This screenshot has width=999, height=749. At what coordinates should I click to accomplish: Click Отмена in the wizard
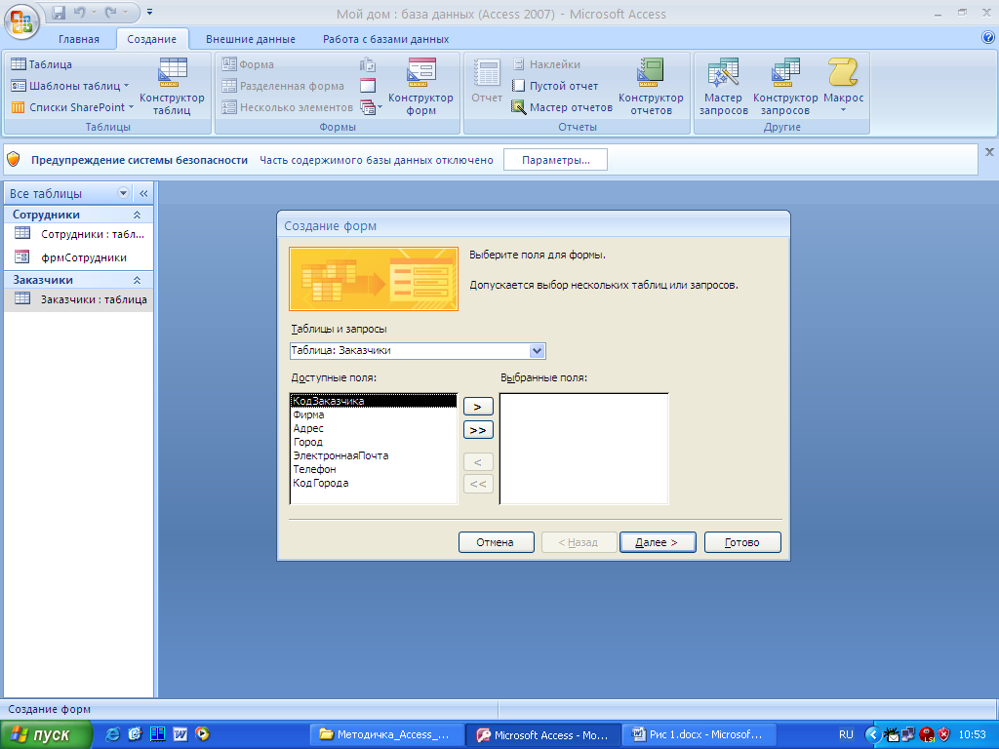[496, 542]
